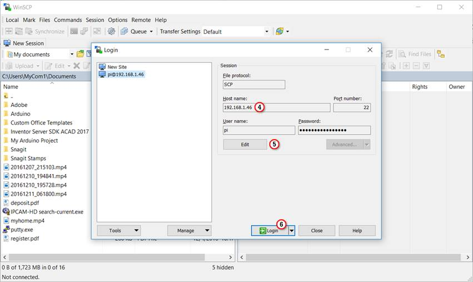Viewport: 473px width, 282px height.
Task: Click the greyed Upload button
Action: [x=19, y=66]
